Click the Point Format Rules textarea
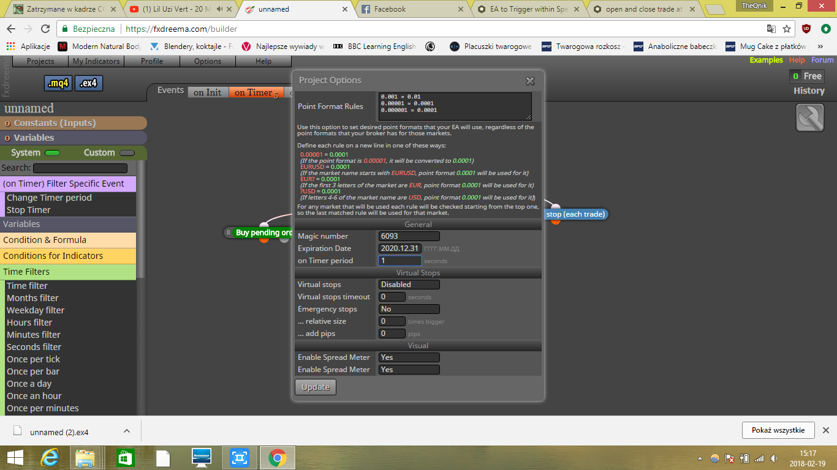 tap(455, 106)
